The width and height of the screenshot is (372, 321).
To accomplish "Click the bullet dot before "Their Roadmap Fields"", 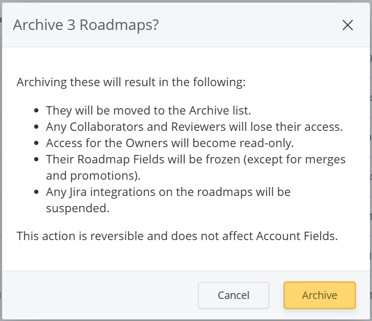I will (36, 160).
